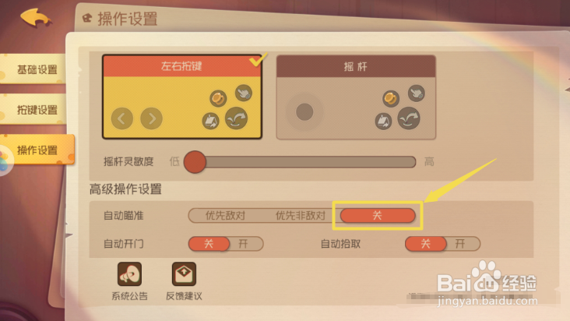Choose the 摇杆 control scheme header

(x=356, y=66)
